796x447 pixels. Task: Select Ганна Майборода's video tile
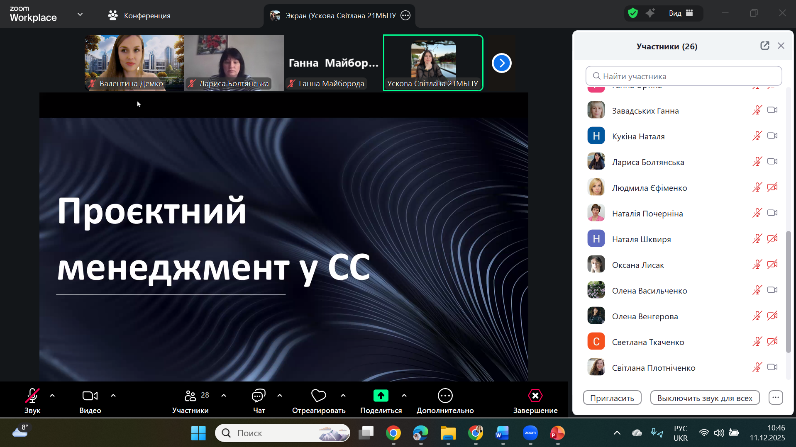click(334, 63)
